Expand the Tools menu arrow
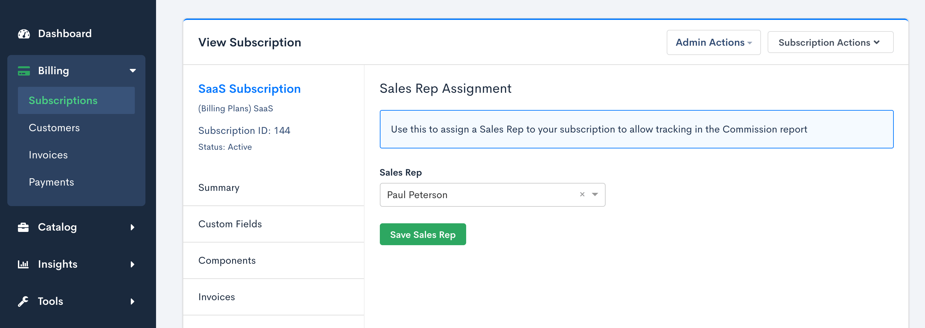The width and height of the screenshot is (925, 328). 132,301
